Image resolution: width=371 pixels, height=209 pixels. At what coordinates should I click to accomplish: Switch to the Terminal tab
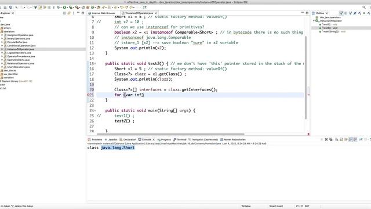(x=180, y=139)
